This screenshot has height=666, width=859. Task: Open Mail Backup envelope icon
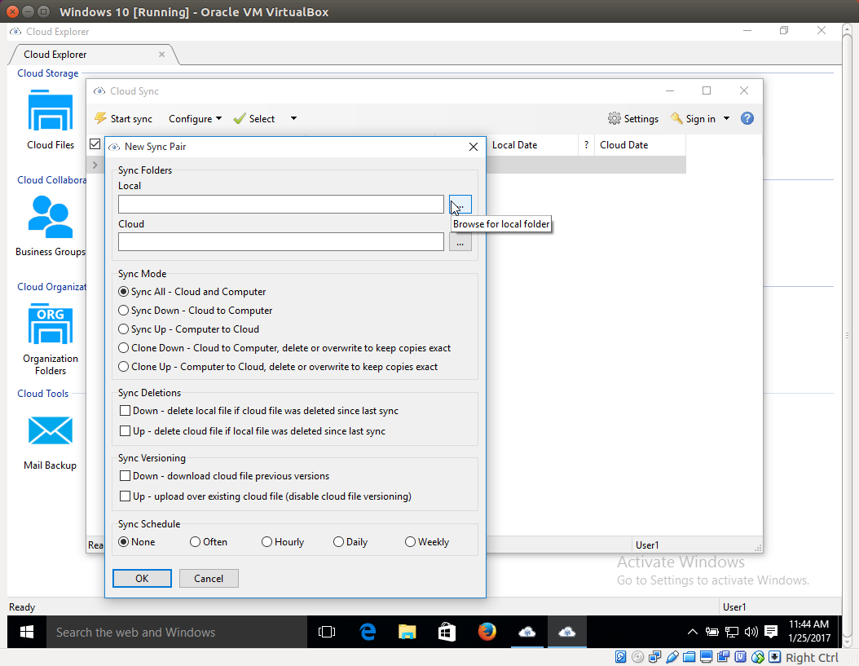pyautogui.click(x=51, y=430)
